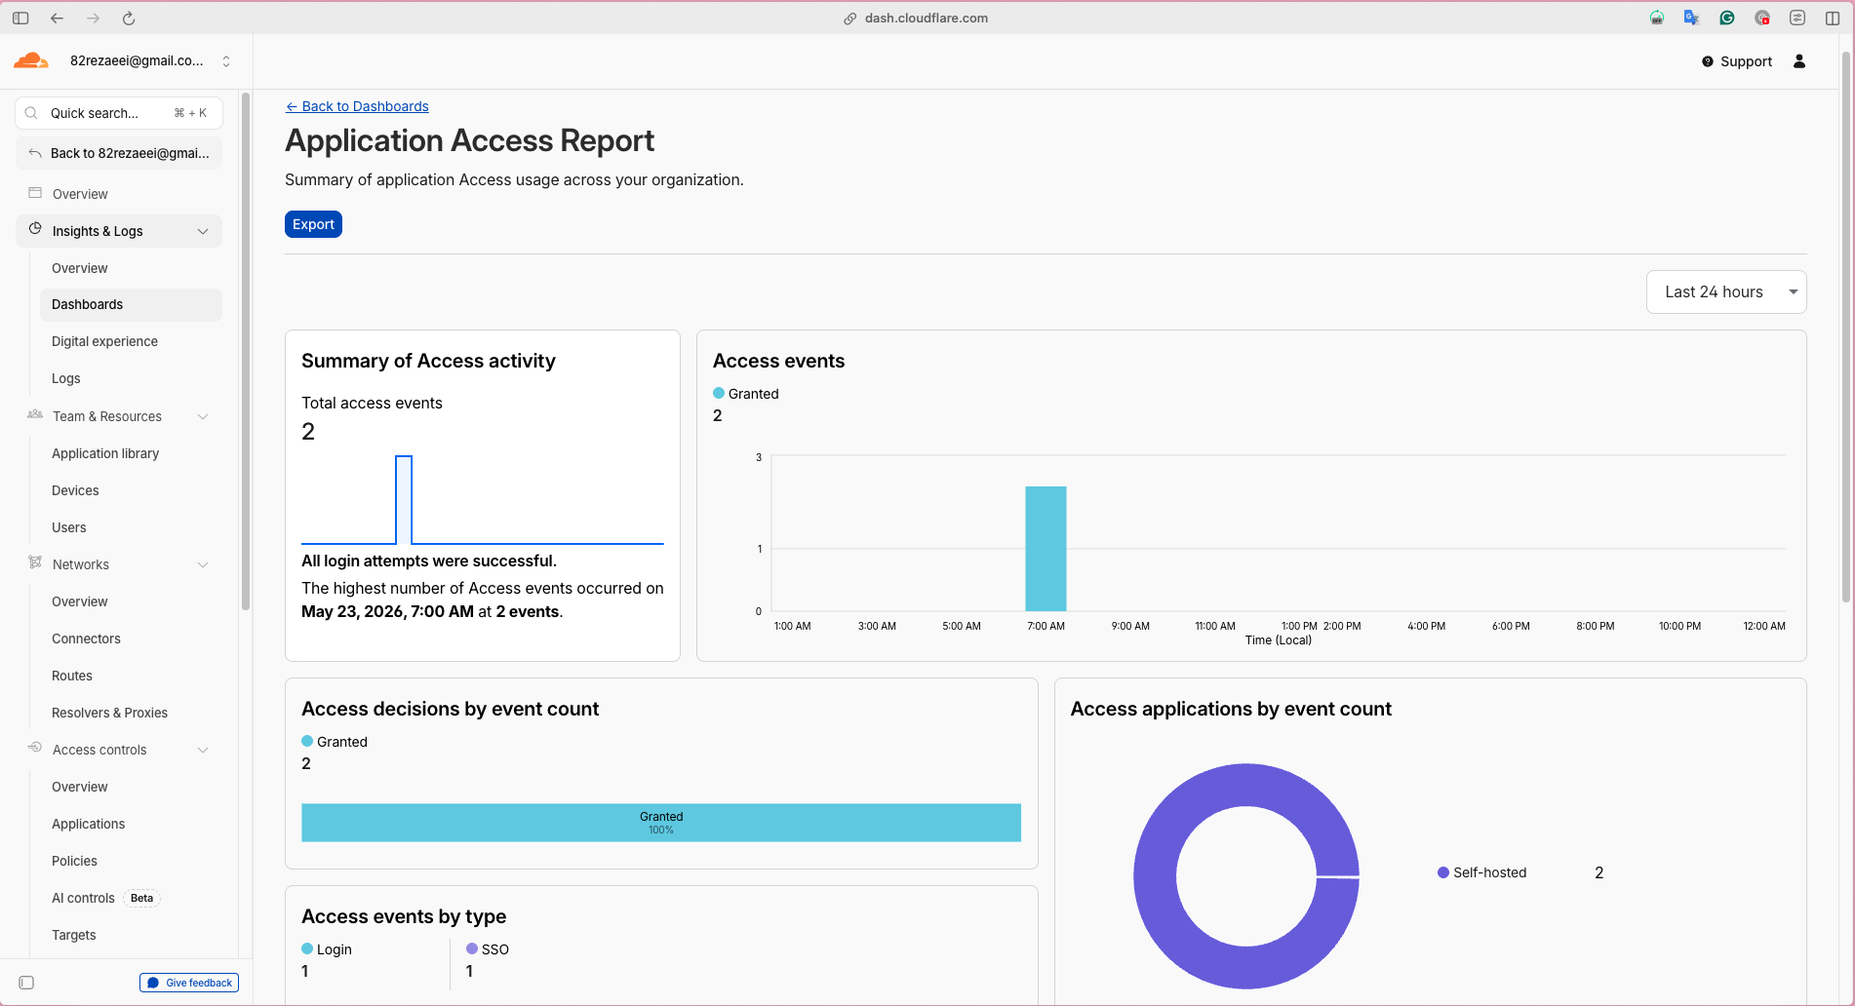Reload the page with refresh icon
Viewport: 1855px width, 1006px height.
(129, 18)
